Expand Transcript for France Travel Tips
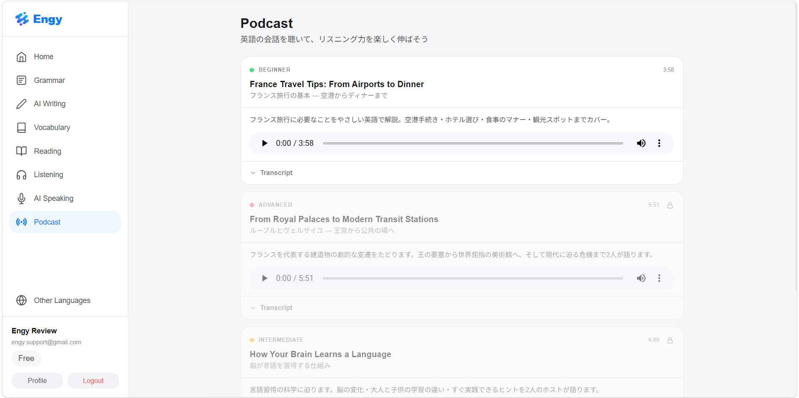This screenshot has width=799, height=398. pyautogui.click(x=276, y=173)
